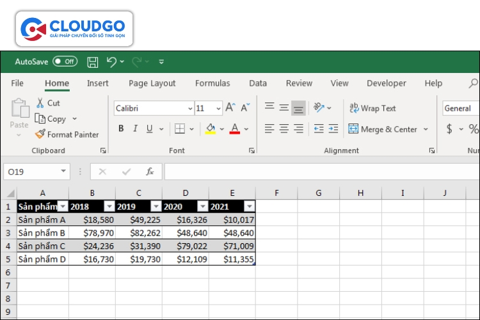The width and height of the screenshot is (480, 320).
Task: Expand the 2019 column filter arrow
Action: point(156,207)
